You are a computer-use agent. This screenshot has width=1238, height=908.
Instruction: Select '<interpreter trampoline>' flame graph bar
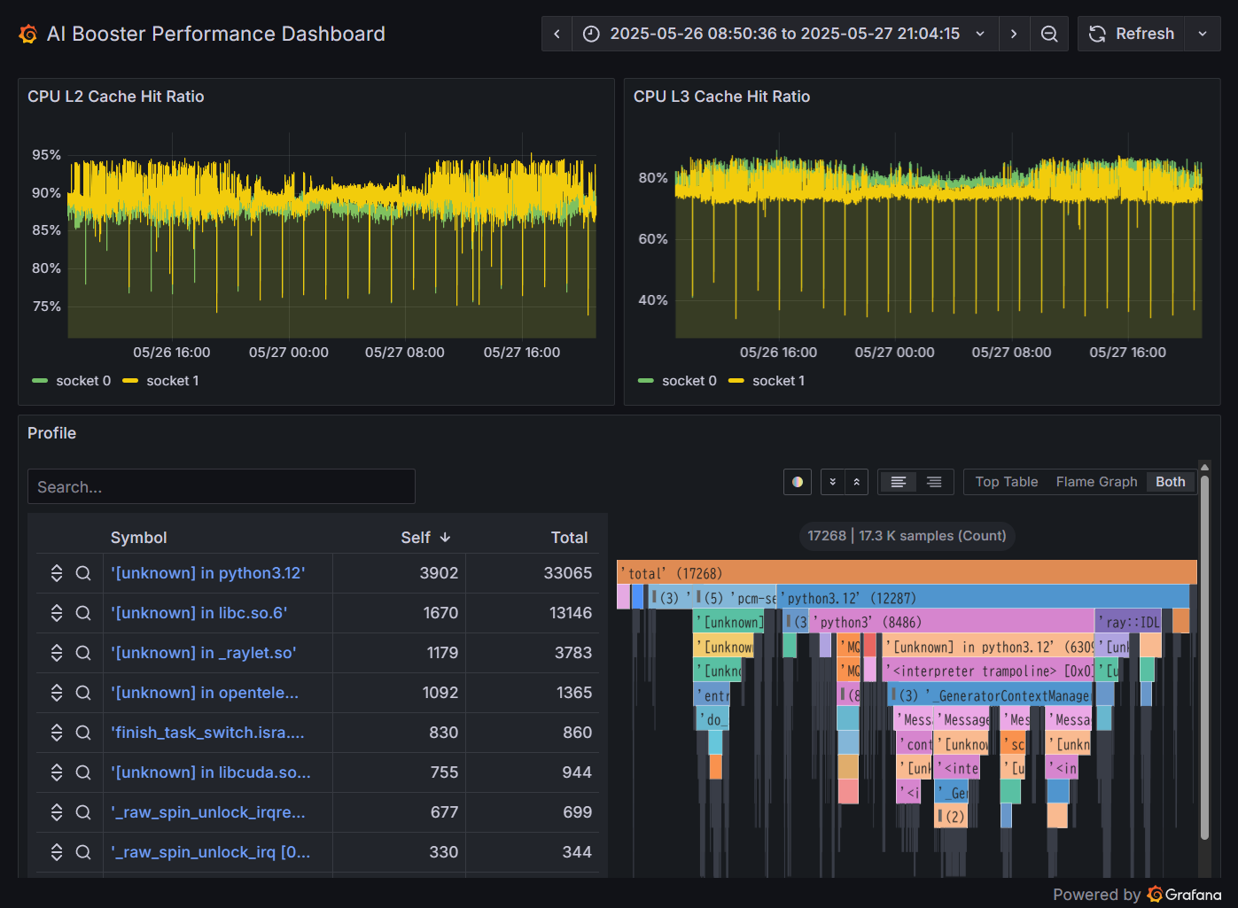[x=987, y=671]
